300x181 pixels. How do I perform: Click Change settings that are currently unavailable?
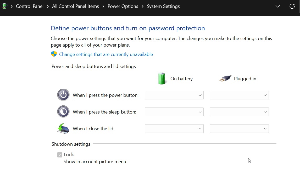coord(106,54)
